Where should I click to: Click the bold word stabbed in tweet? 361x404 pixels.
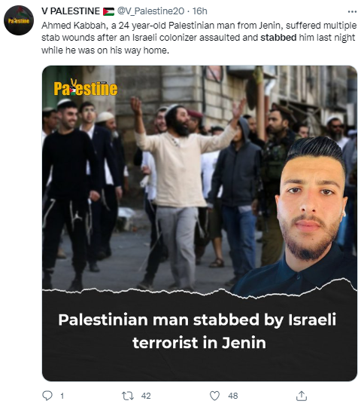click(x=278, y=38)
